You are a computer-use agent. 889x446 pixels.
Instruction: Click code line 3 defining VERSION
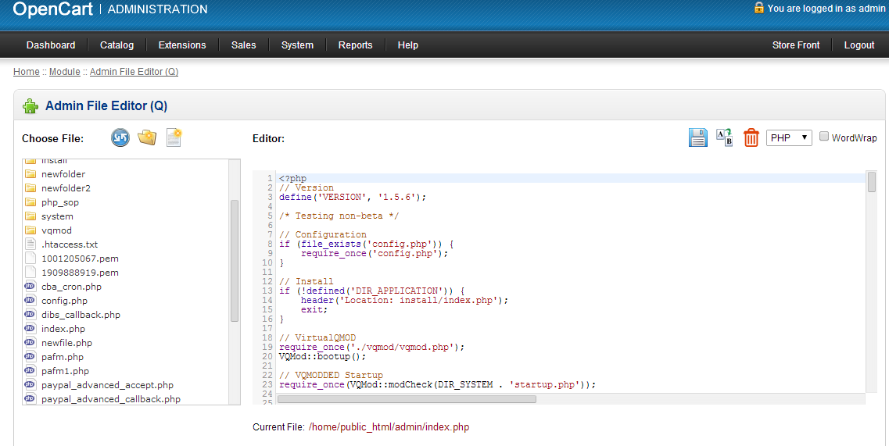(x=352, y=197)
